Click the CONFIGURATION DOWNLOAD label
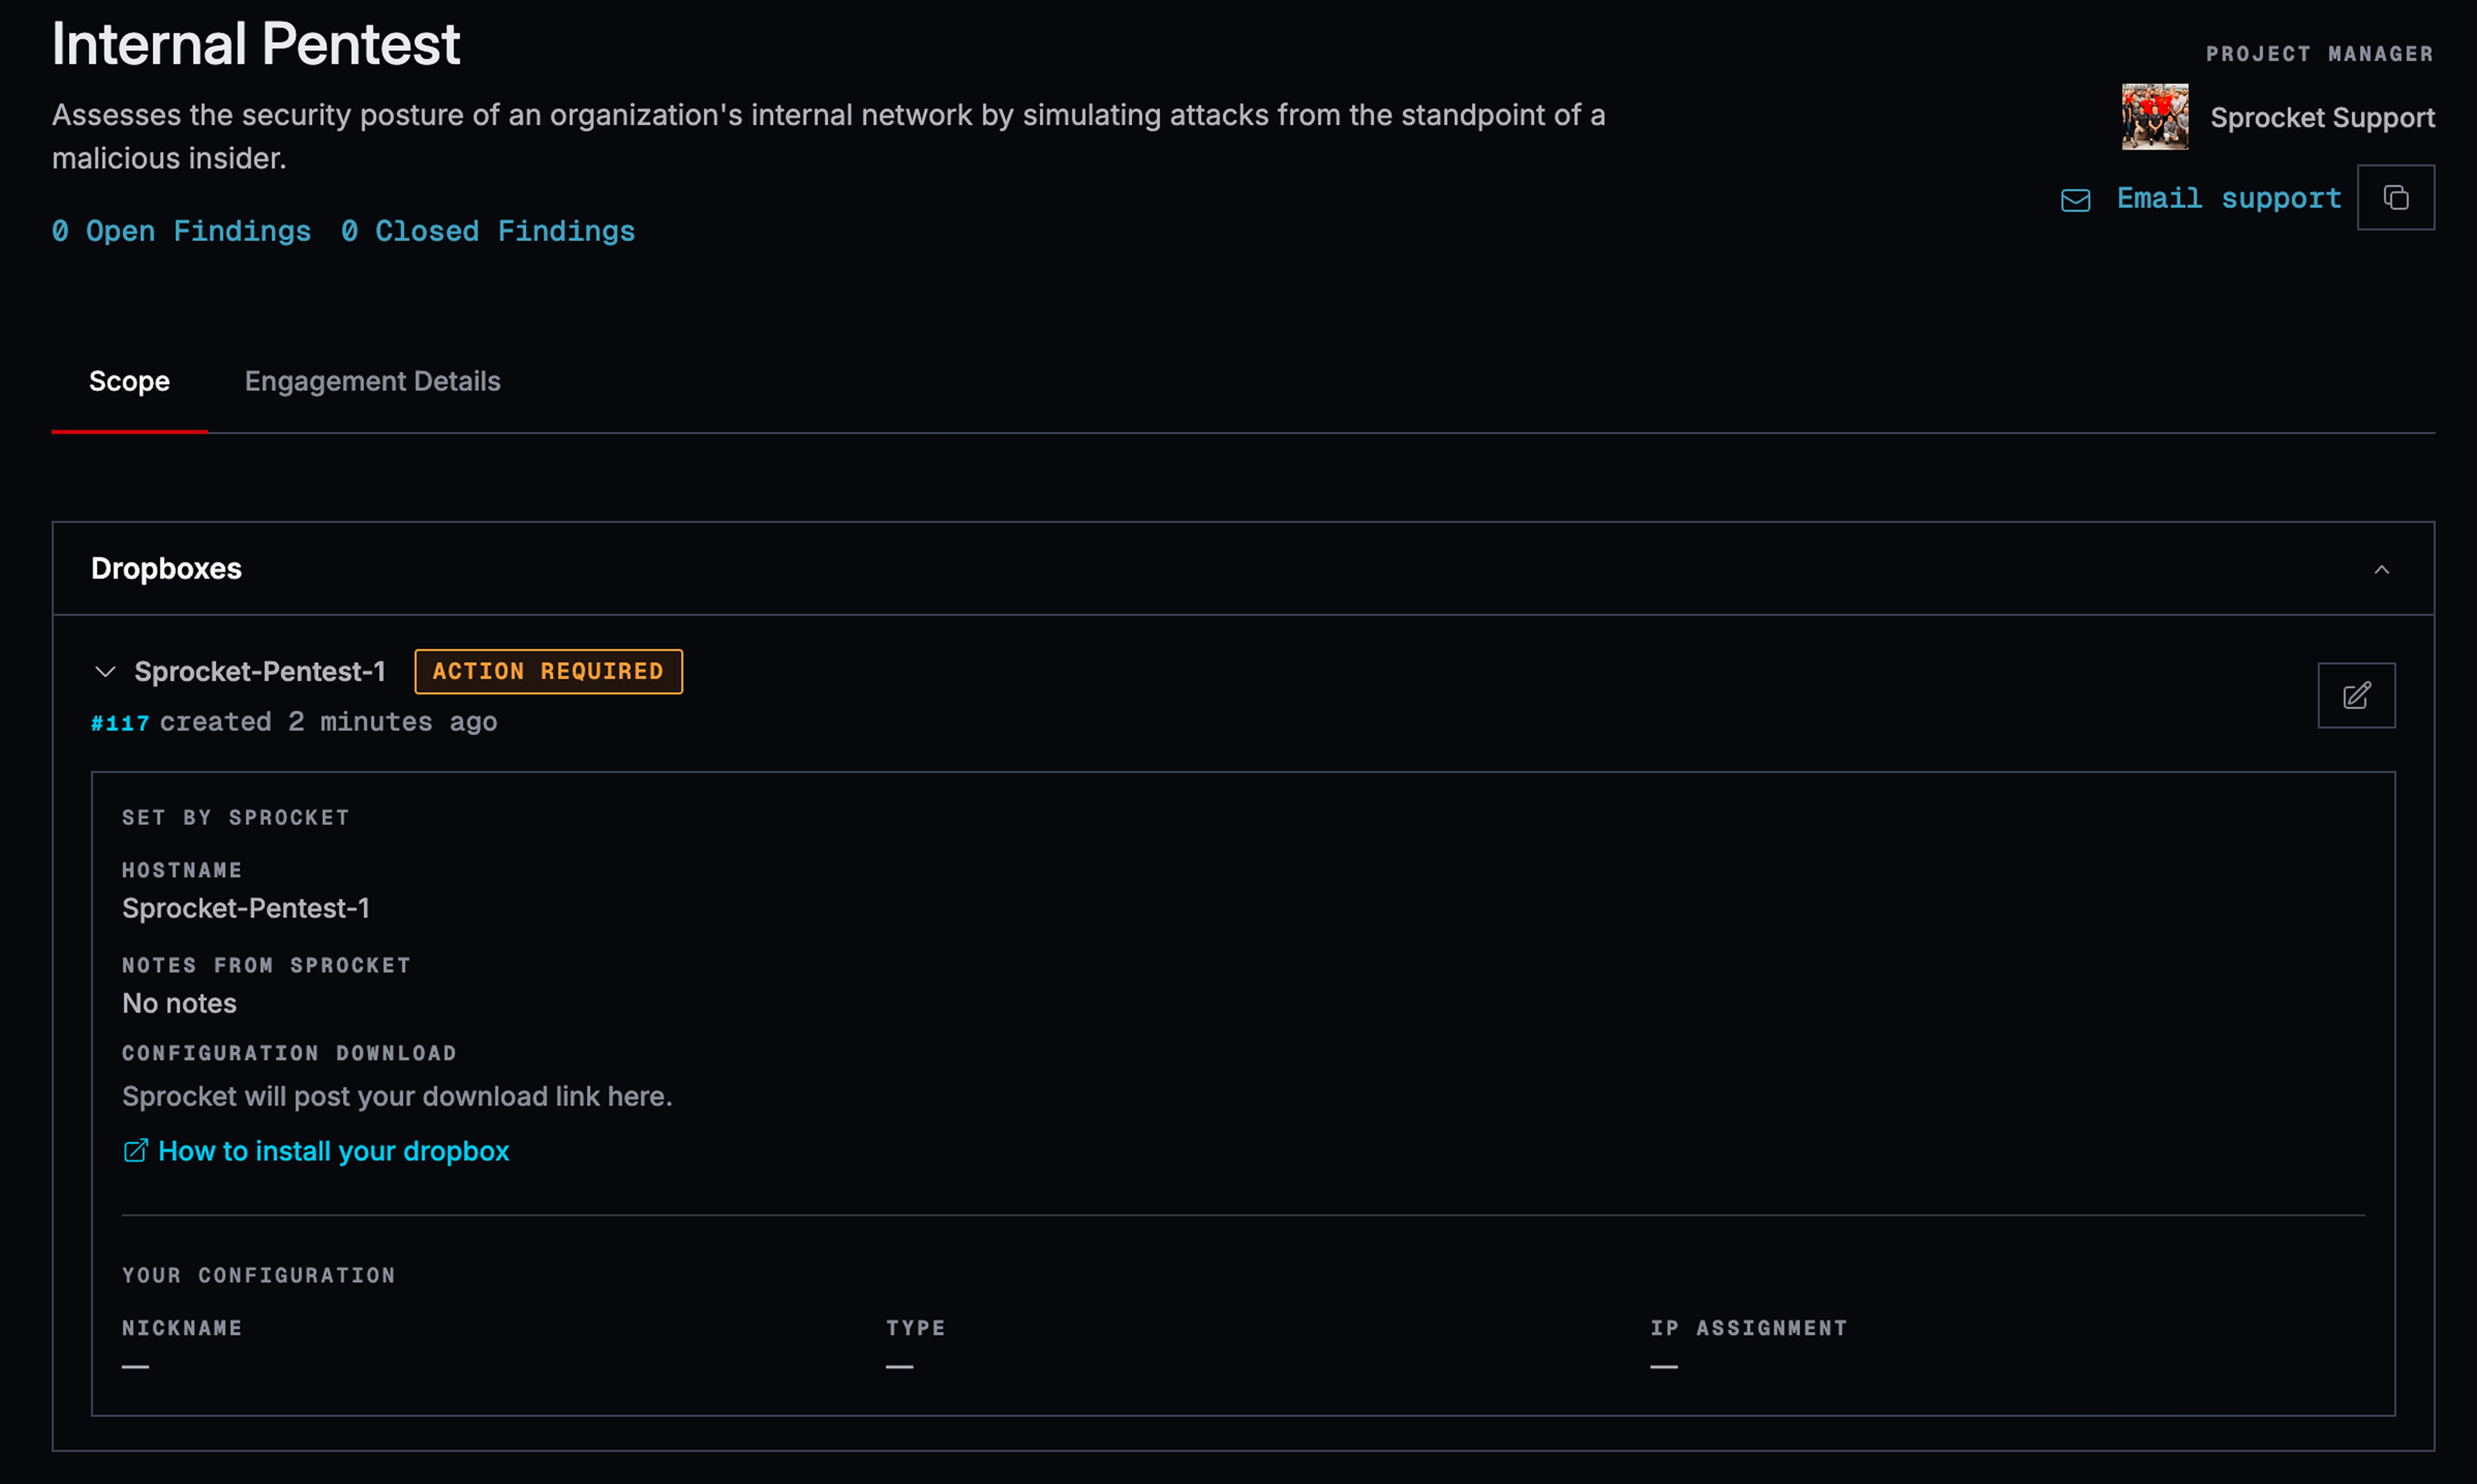This screenshot has width=2477, height=1484. click(x=289, y=1053)
